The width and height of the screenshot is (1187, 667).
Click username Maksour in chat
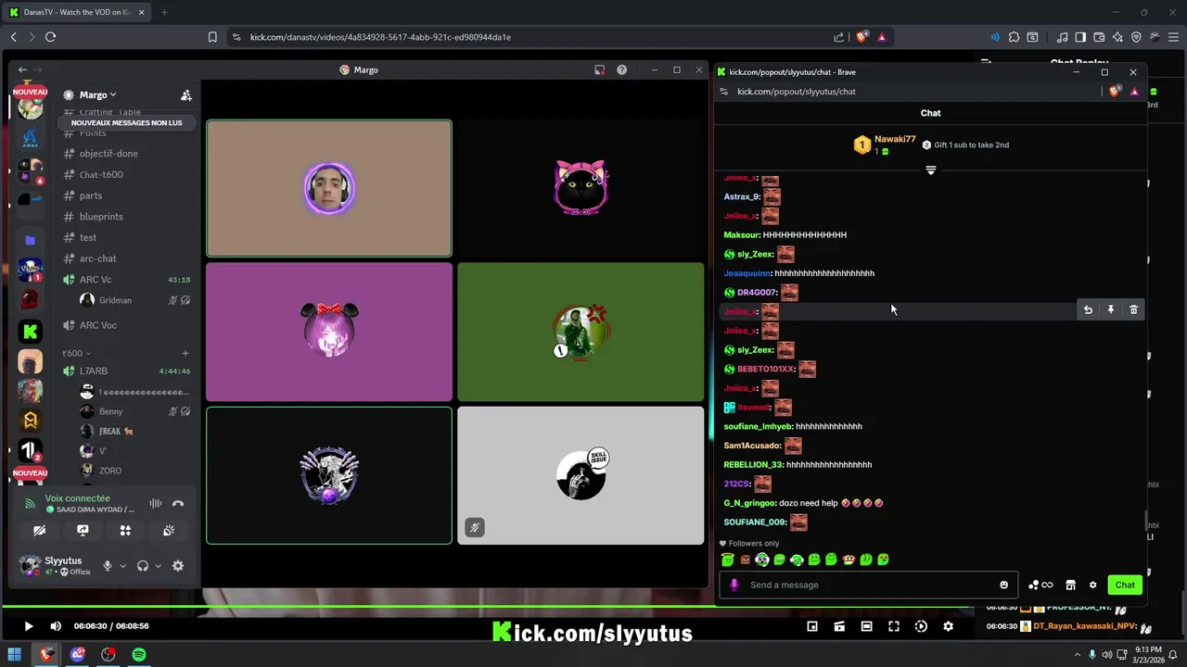pos(742,235)
